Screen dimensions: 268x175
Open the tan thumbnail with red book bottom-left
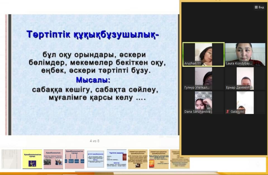coord(159,159)
